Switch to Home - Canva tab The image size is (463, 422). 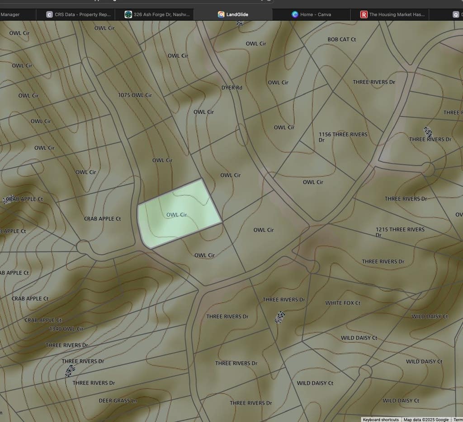[x=311, y=14]
